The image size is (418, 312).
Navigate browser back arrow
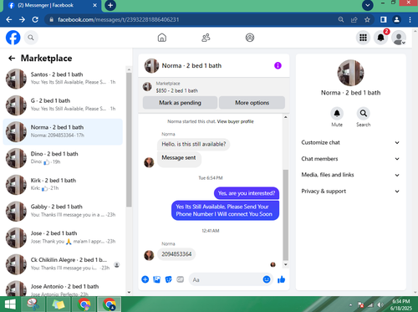tap(9, 19)
